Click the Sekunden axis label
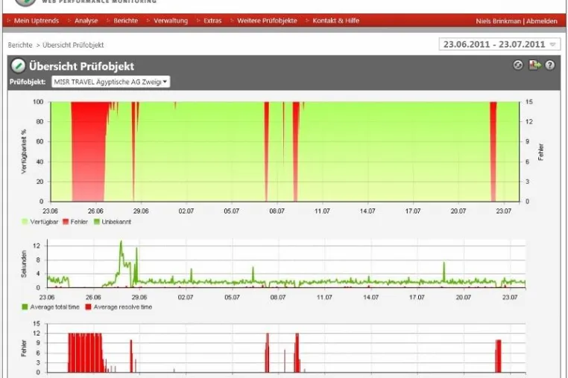568x378 pixels. (24, 264)
